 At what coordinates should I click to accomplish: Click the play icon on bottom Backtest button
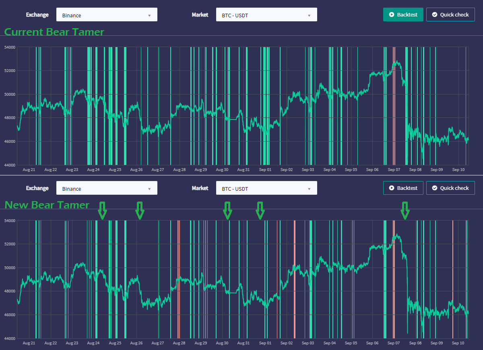(x=391, y=188)
